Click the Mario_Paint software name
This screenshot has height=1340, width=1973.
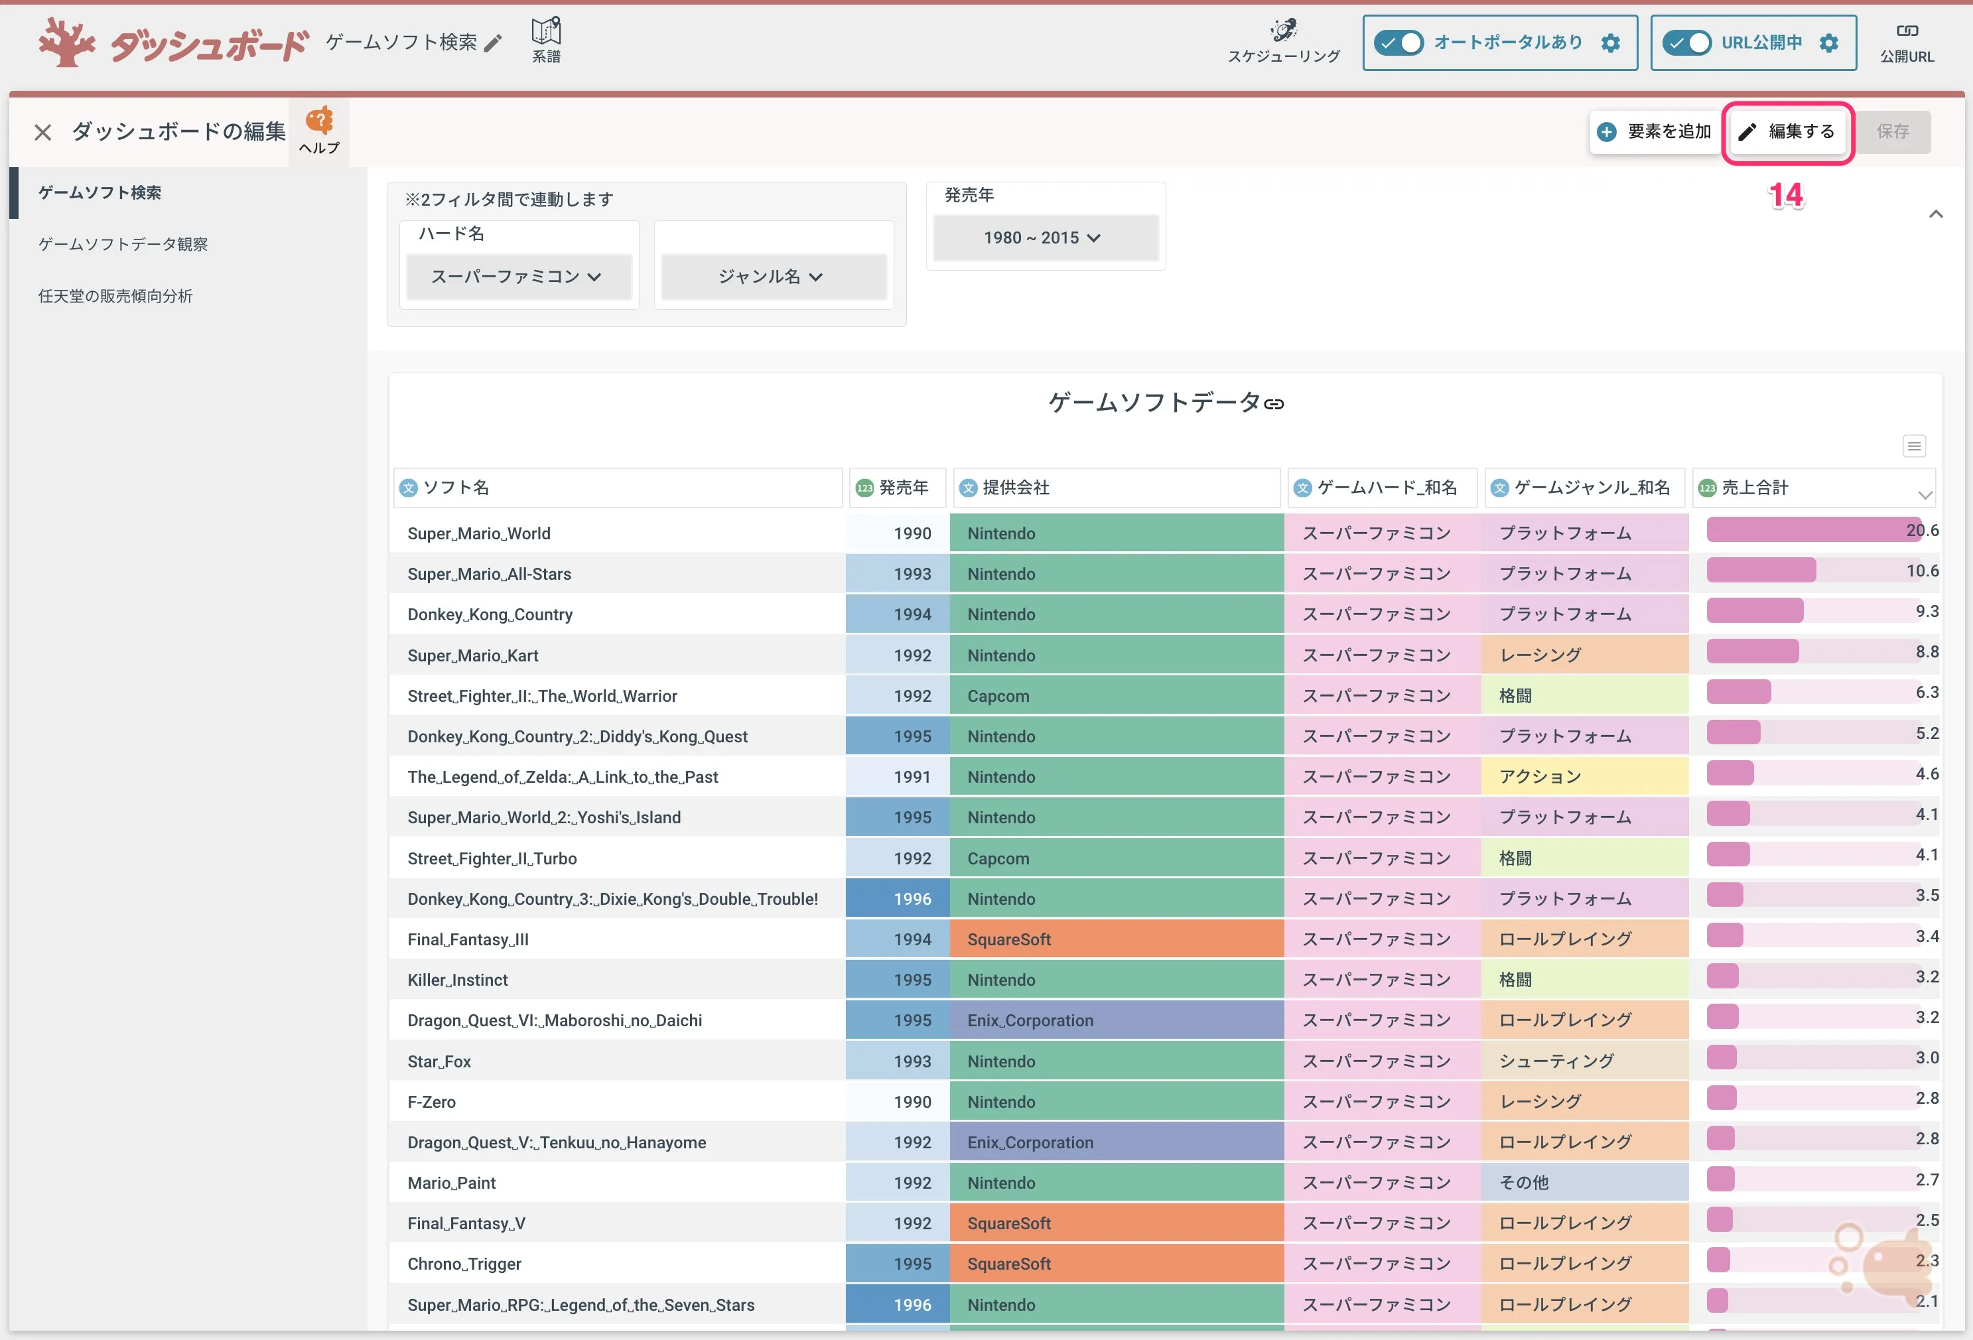pos(452,1183)
